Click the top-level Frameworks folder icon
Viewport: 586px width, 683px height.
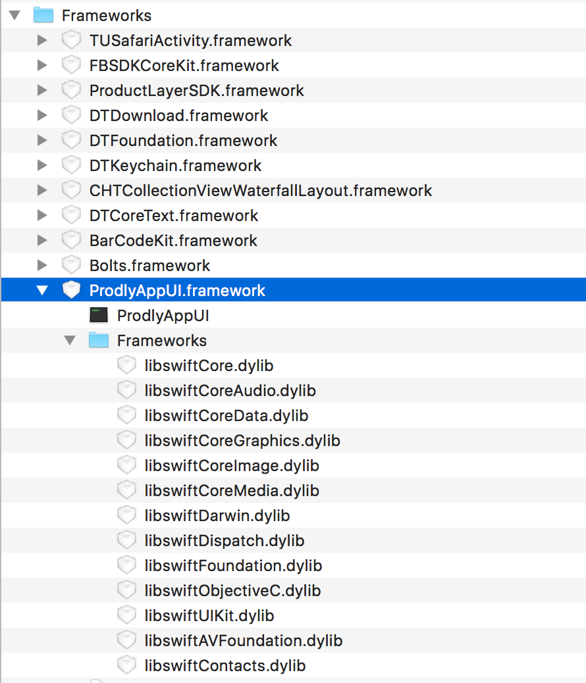pos(43,15)
